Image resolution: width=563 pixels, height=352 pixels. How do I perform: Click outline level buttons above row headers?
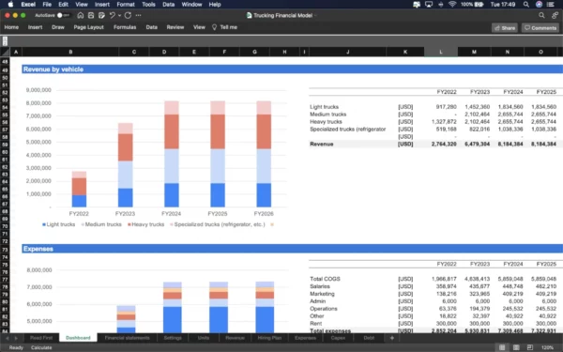pyautogui.click(x=5, y=41)
